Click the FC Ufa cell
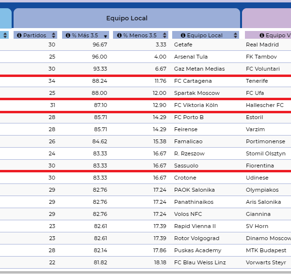 click(x=255, y=93)
